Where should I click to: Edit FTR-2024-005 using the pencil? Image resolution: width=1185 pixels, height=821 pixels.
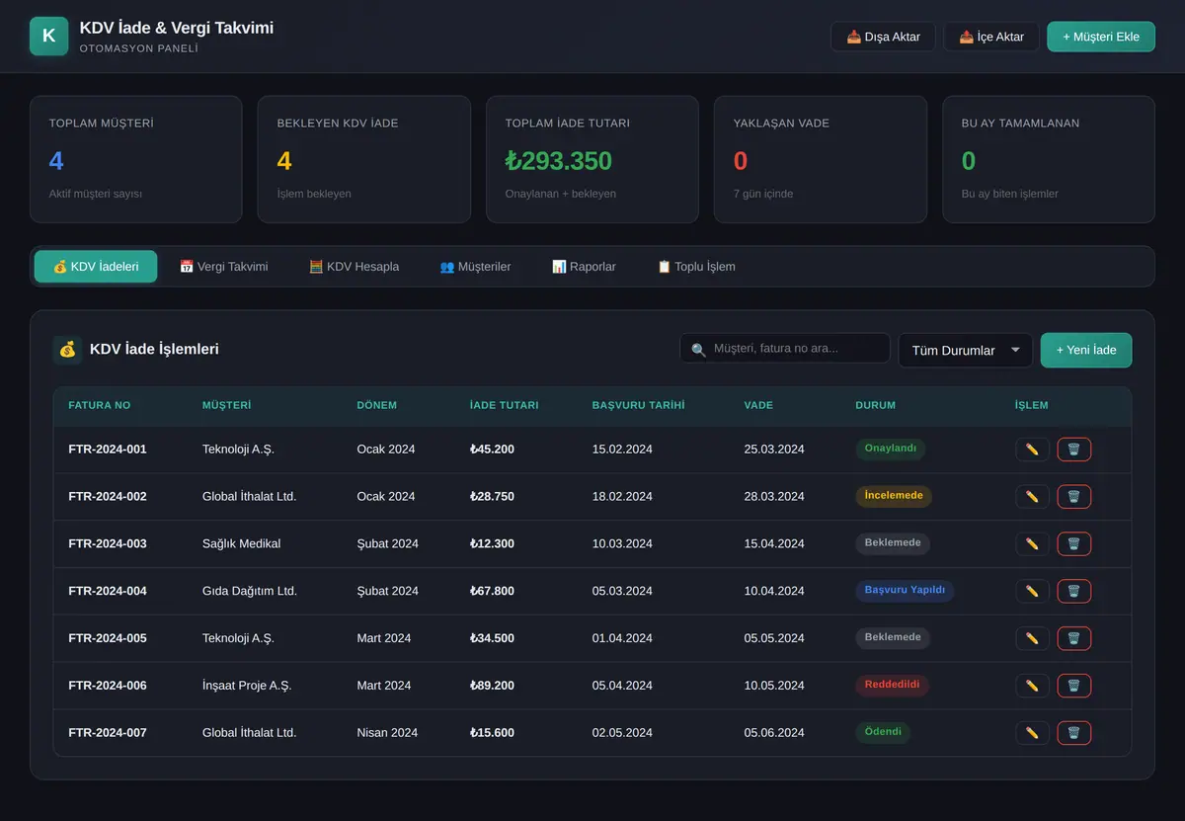tap(1032, 638)
